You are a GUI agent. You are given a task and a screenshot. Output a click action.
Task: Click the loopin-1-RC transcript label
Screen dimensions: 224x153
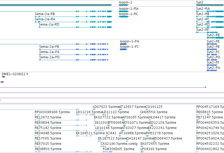point(128,14)
